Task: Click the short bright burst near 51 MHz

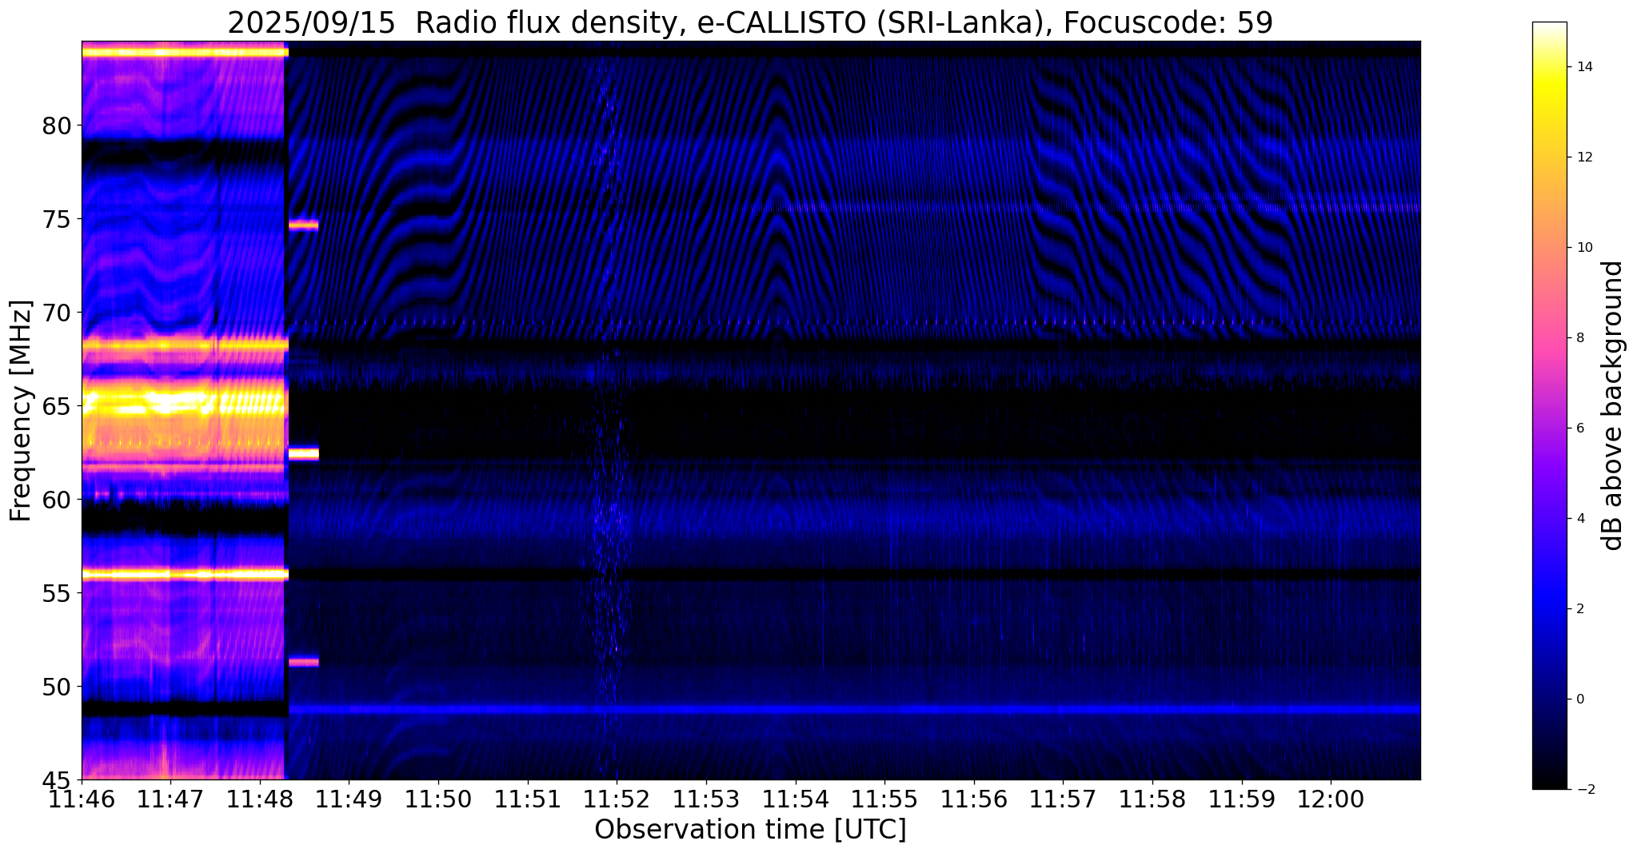Action: (x=304, y=661)
